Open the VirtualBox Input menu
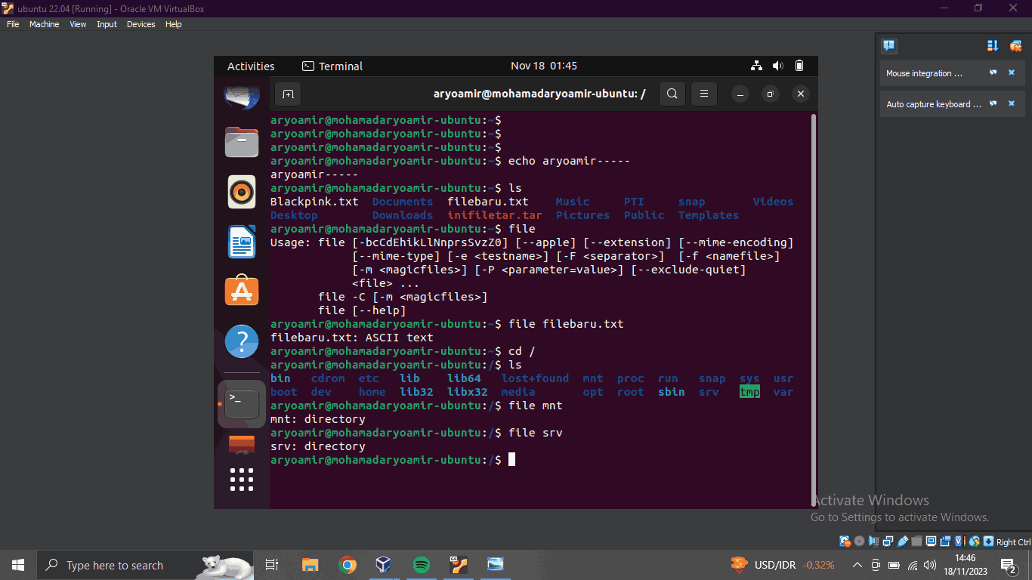Viewport: 1032px width, 580px height. pos(107,24)
